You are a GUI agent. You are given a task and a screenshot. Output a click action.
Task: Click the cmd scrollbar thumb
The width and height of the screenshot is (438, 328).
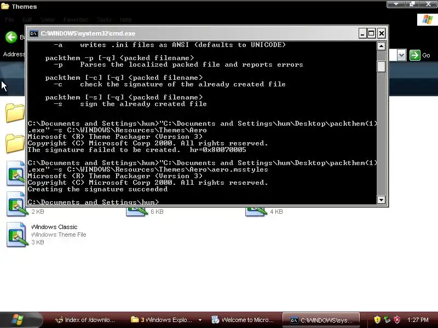pos(381,67)
